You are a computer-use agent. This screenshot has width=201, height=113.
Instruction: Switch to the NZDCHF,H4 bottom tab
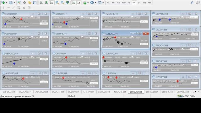pyautogui.click(x=120, y=92)
